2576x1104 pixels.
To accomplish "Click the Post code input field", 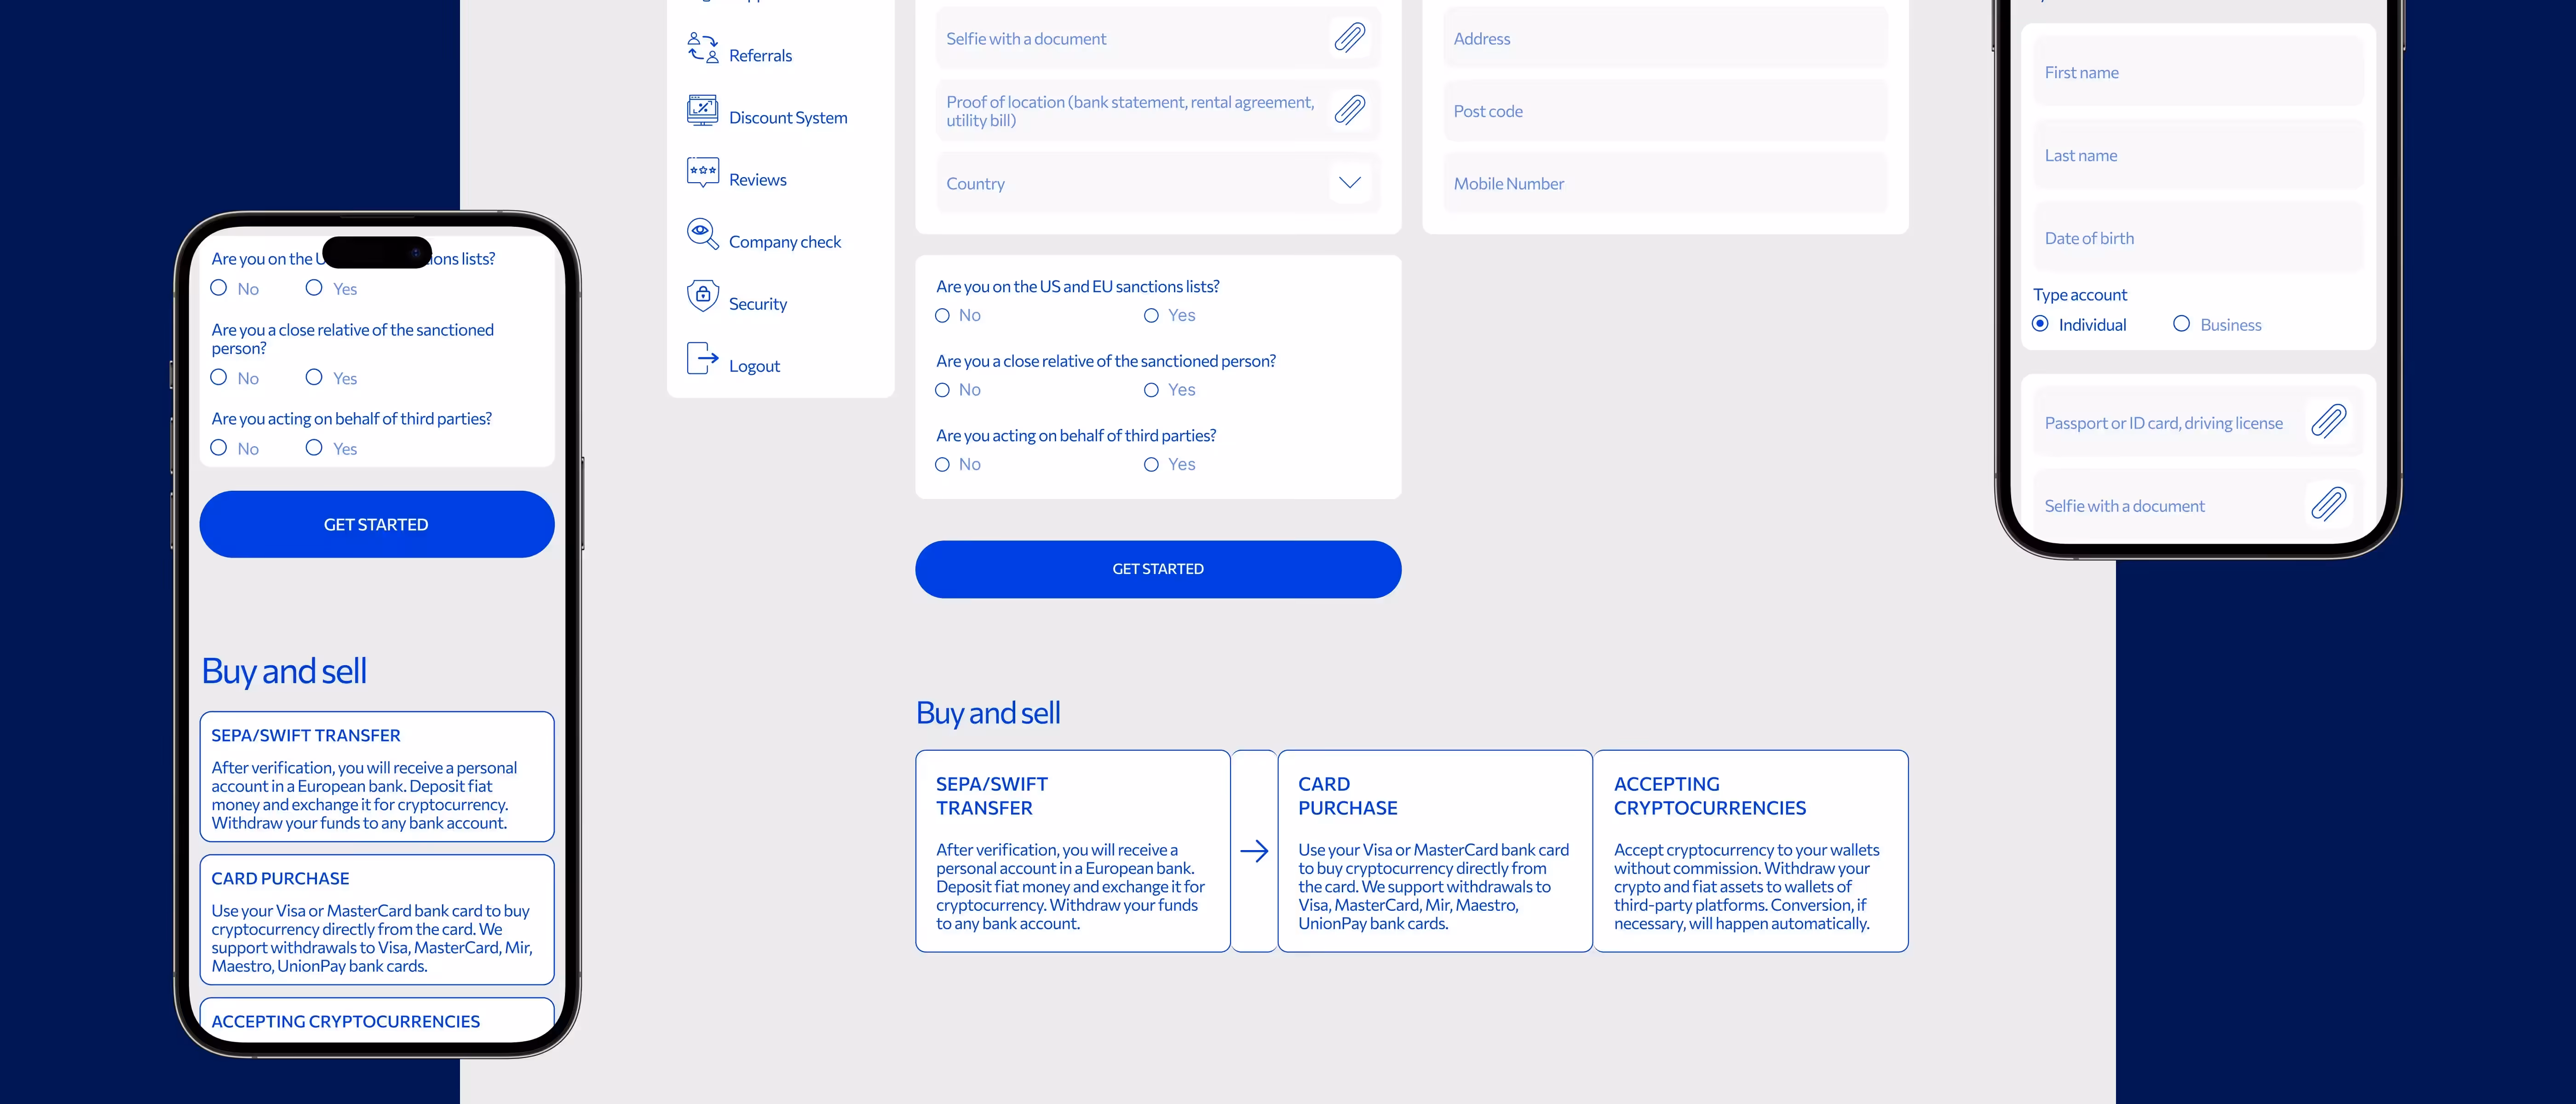I will tap(1665, 111).
